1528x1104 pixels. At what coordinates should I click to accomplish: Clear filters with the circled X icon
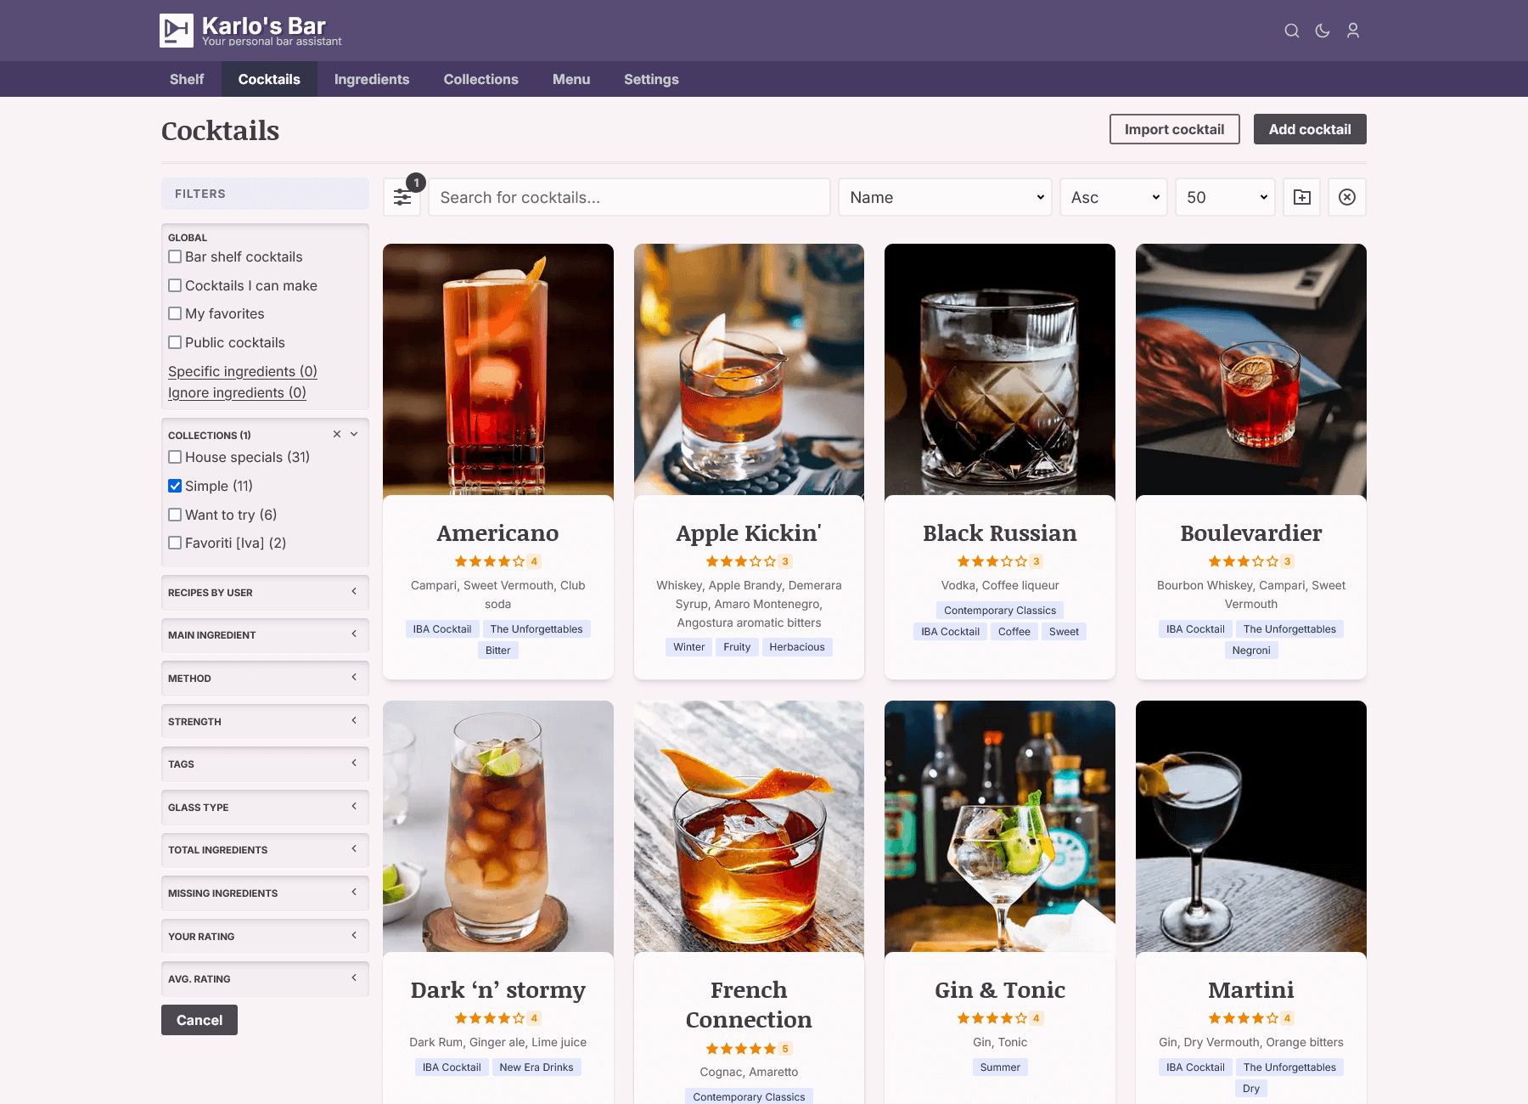(1346, 197)
